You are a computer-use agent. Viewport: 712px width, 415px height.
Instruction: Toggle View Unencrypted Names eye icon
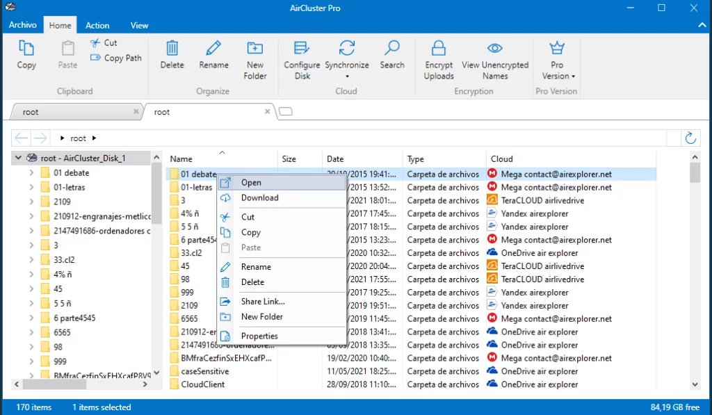tap(495, 49)
